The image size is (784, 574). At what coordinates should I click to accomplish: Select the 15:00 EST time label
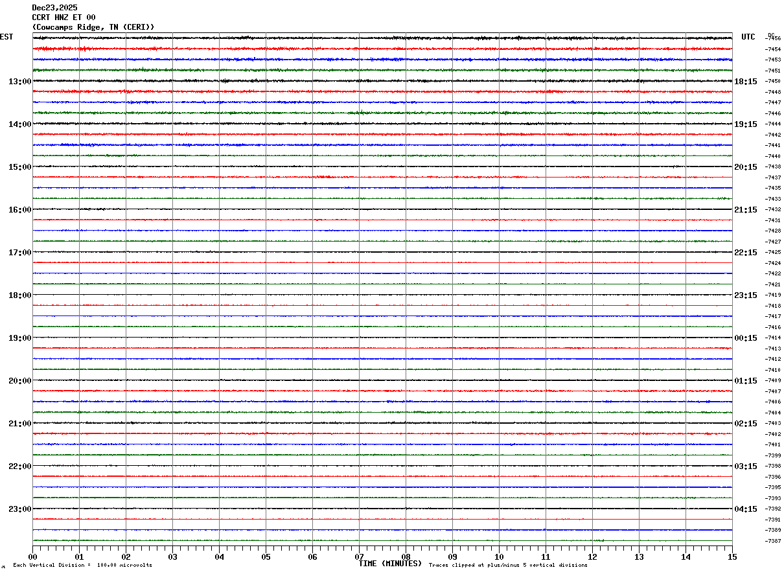click(19, 167)
